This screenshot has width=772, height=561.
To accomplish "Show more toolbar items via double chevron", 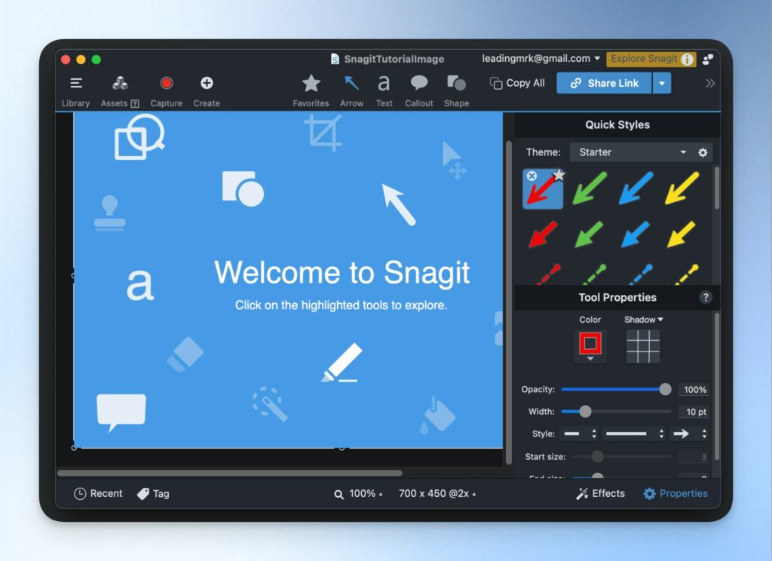I will pos(710,83).
